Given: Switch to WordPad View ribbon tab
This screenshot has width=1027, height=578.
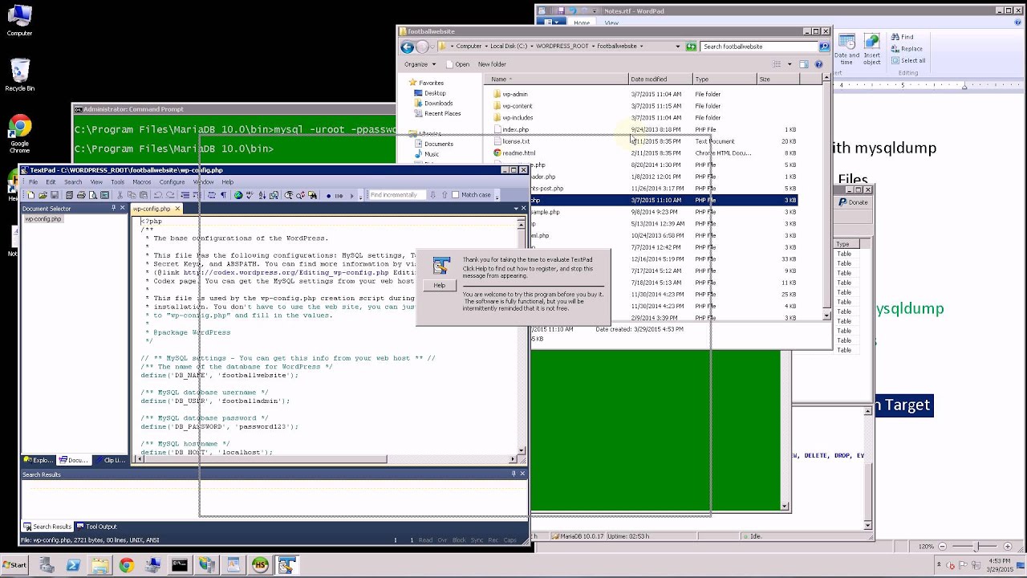Looking at the screenshot, I should tap(611, 22).
